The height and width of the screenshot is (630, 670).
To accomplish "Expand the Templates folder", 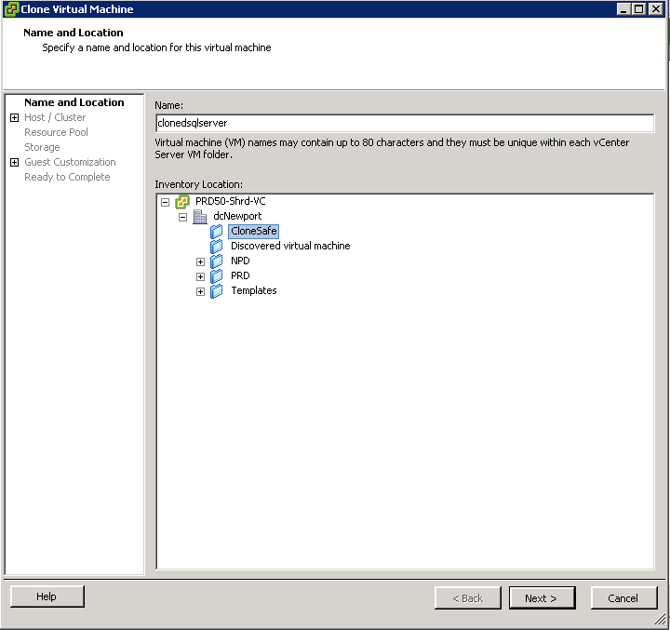I will 200,291.
